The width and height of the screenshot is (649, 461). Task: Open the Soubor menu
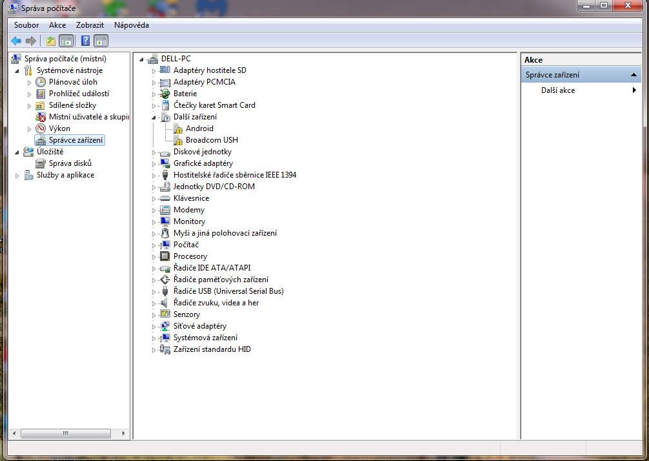pyautogui.click(x=26, y=25)
